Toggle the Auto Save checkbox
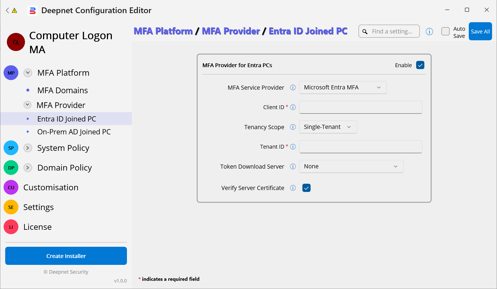This screenshot has width=497, height=289. 445,32
